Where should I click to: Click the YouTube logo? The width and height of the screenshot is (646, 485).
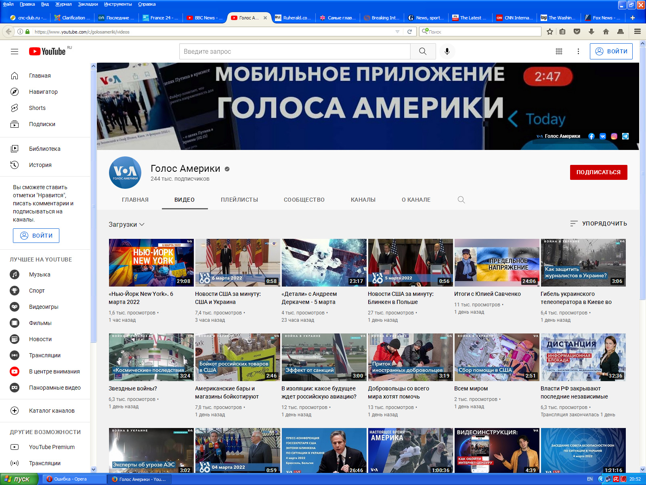coord(47,51)
